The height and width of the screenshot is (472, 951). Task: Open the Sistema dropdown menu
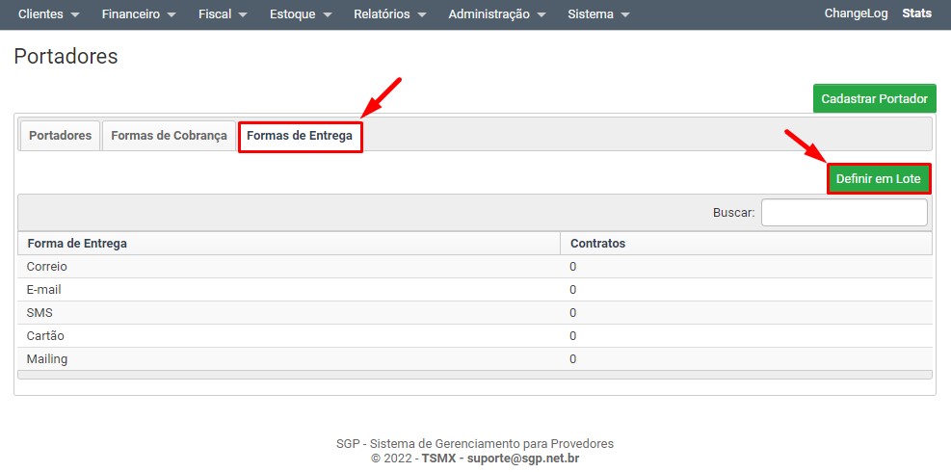click(597, 14)
